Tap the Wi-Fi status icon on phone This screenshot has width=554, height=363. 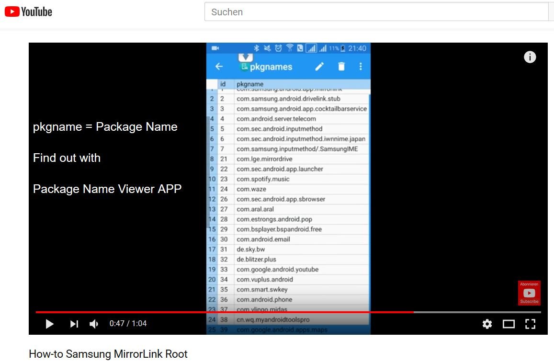pos(290,48)
